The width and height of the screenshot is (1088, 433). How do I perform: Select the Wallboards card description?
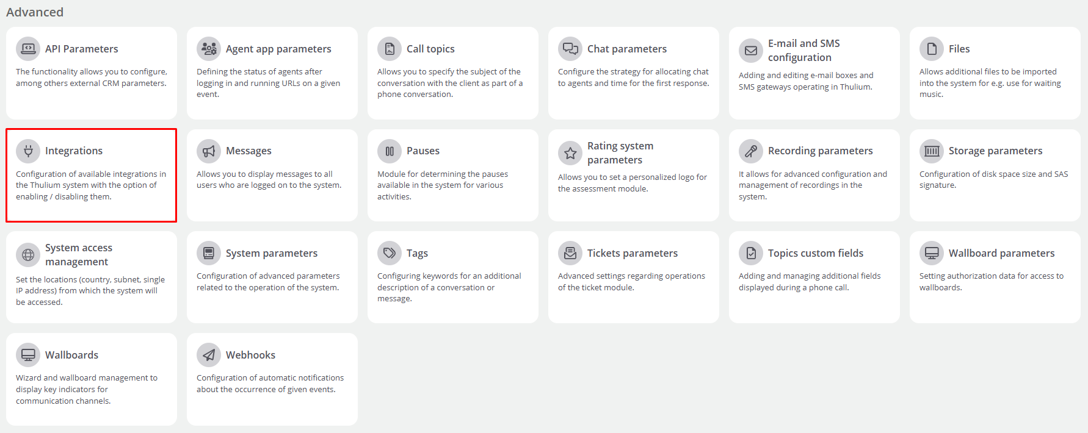(87, 389)
